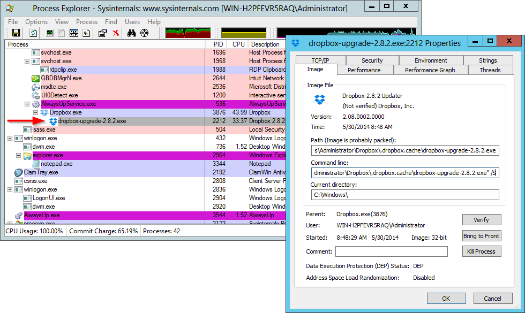Image resolution: width=525 pixels, height=313 pixels.
Task: Click the Path text field
Action: 405,150
